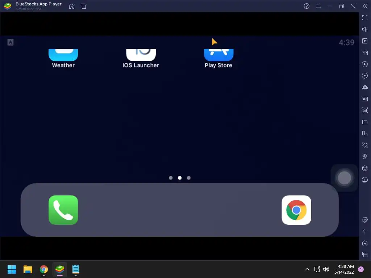
Task: Click the BlueStacks home icon in title bar
Action: click(x=72, y=6)
